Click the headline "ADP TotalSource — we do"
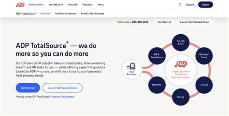This screenshot has width=229, height=116. pyautogui.click(x=56, y=46)
